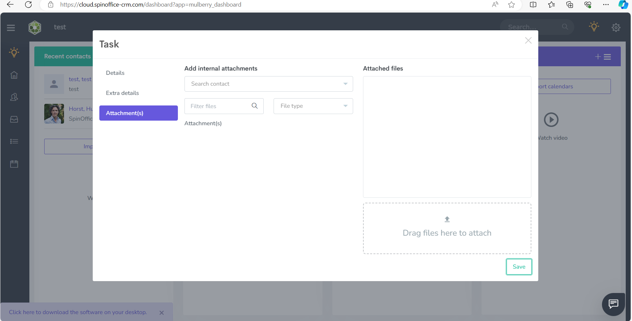The image size is (632, 321).
Task: Click the import calendars button
Action: pos(574,86)
